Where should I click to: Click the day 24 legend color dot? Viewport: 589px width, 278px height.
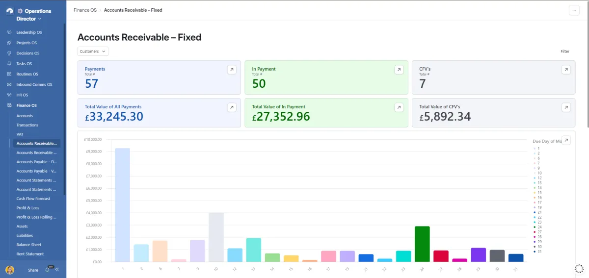point(535,227)
